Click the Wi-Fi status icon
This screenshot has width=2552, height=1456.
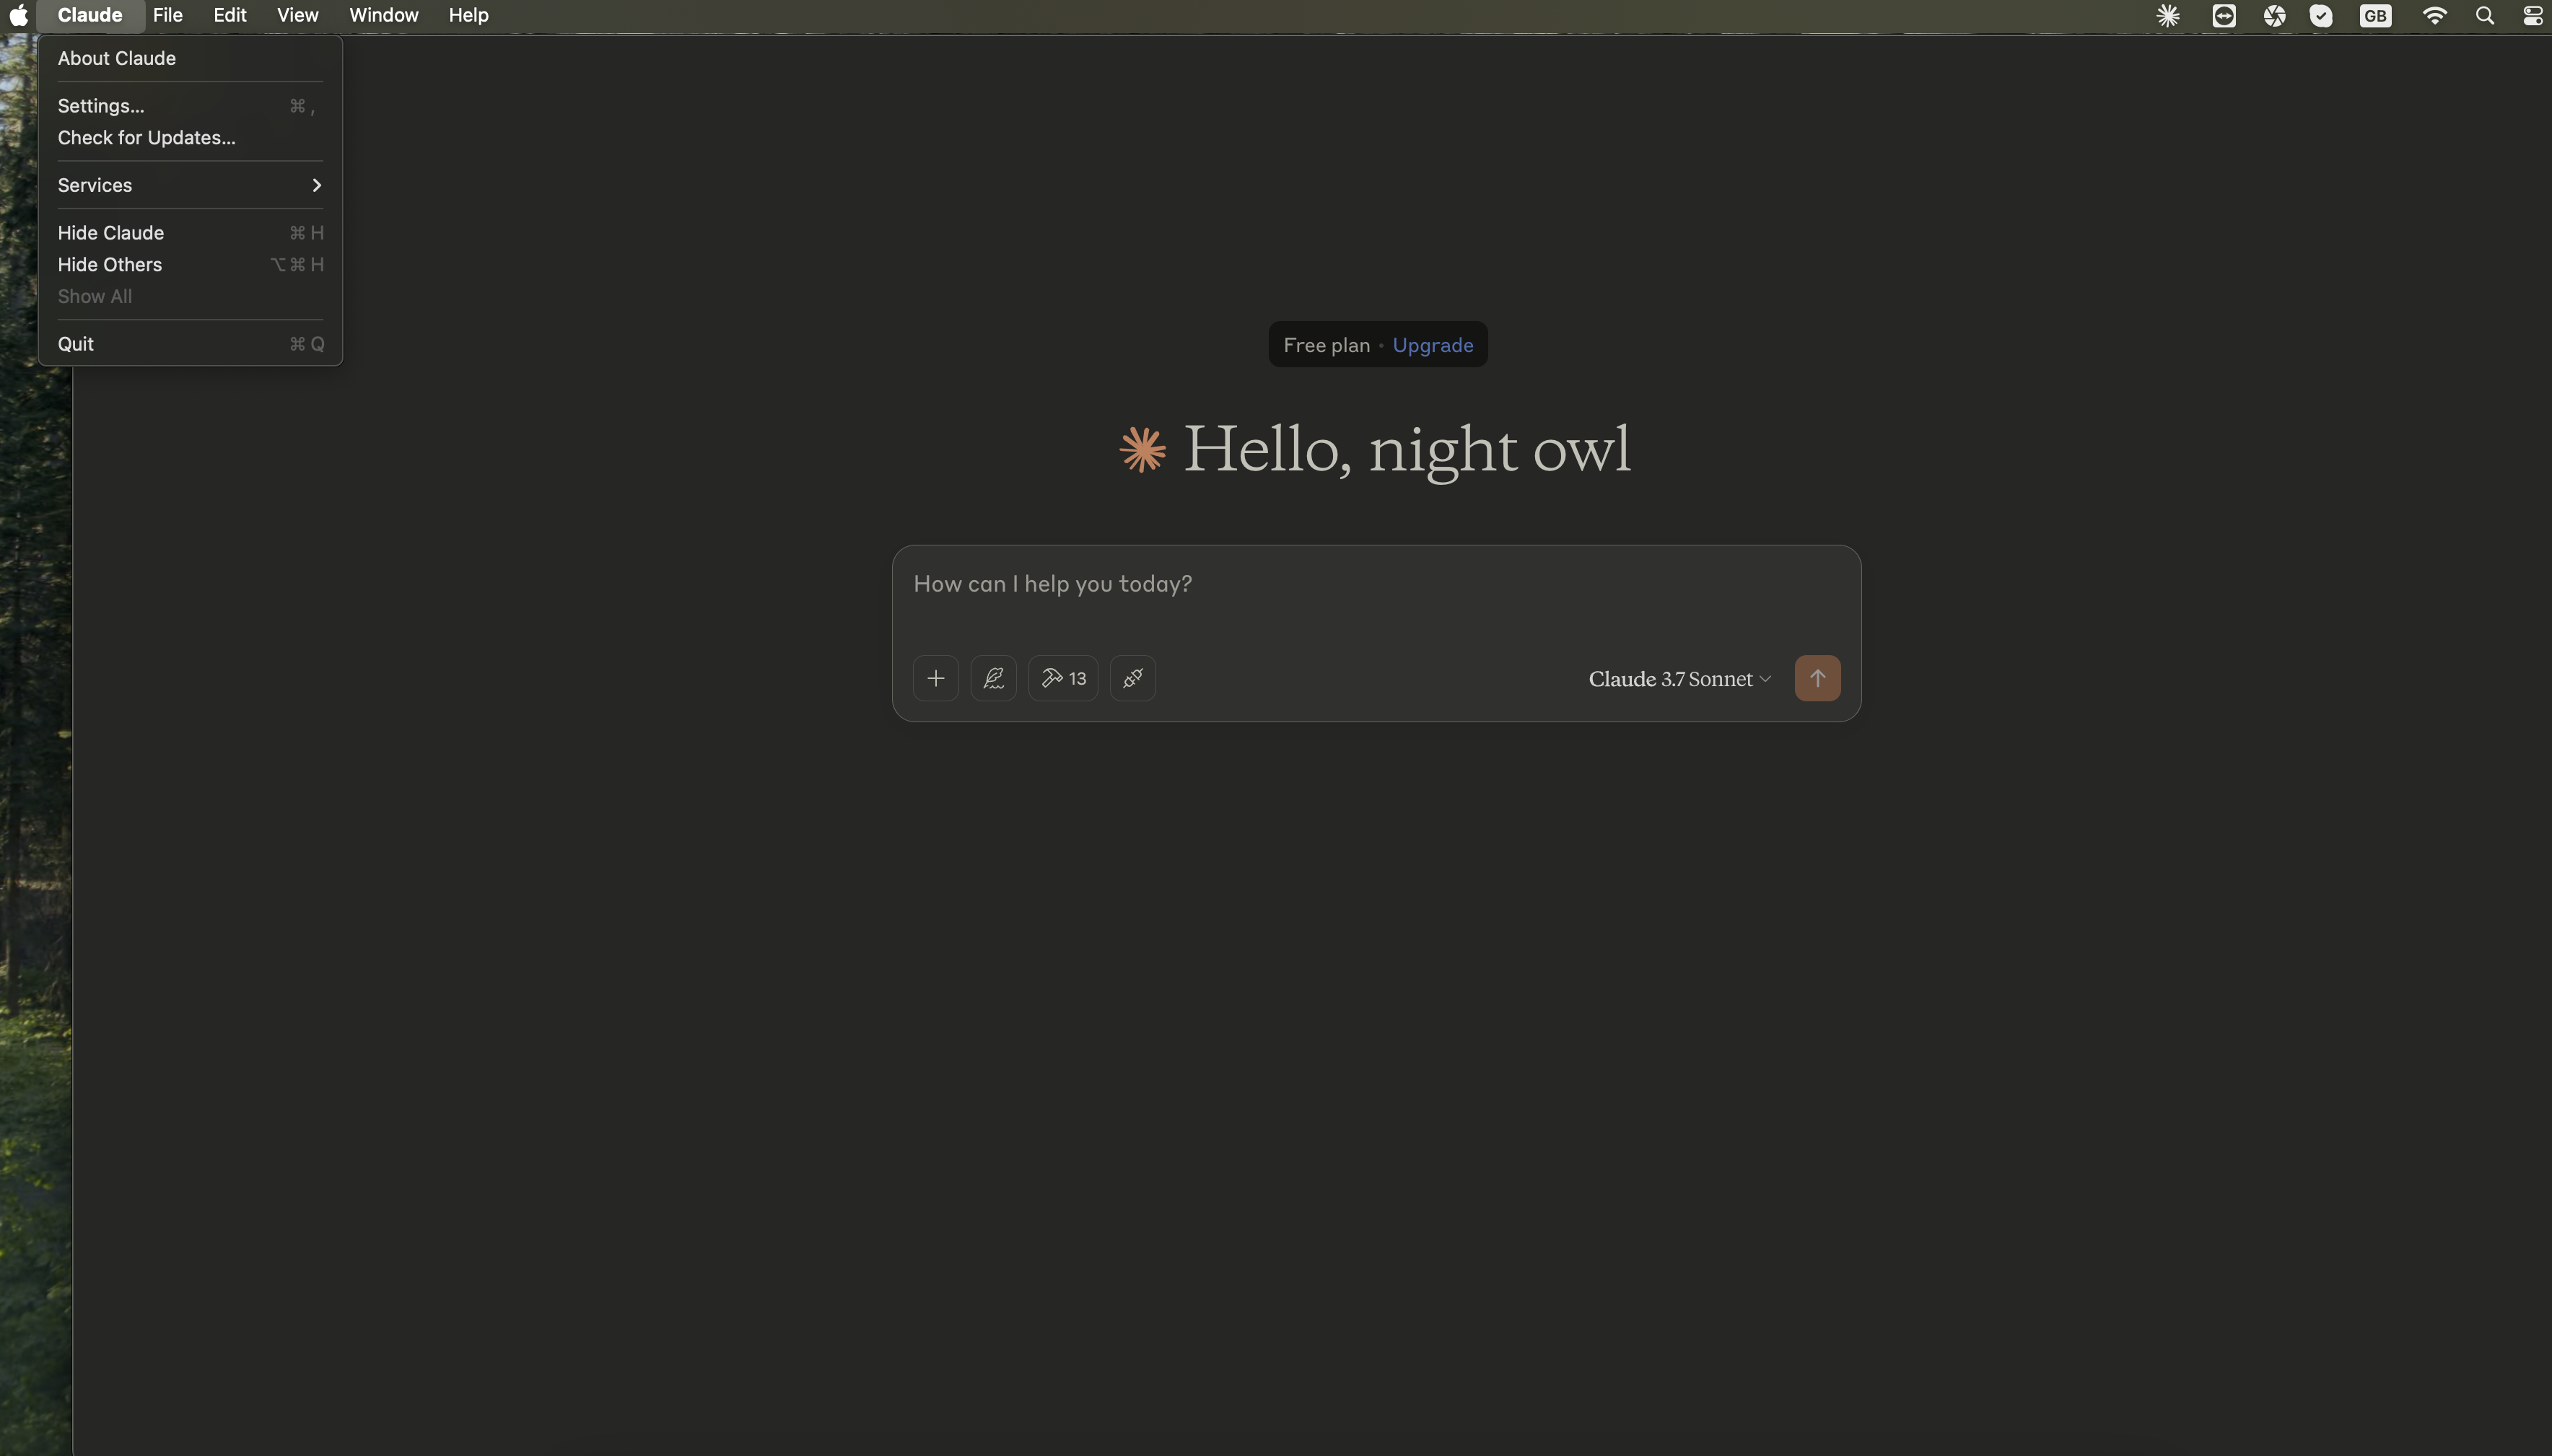pyautogui.click(x=2434, y=15)
